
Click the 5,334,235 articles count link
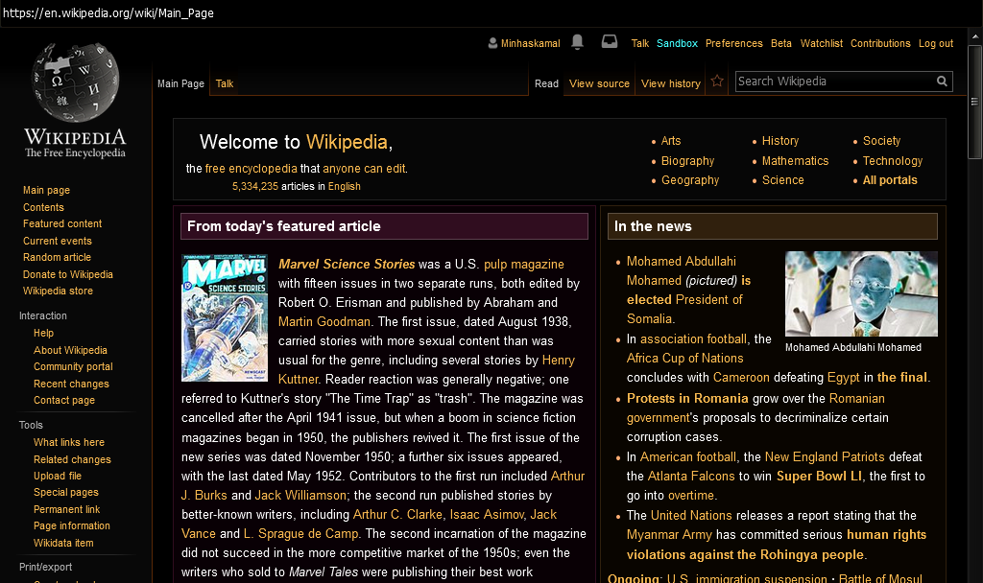click(255, 187)
